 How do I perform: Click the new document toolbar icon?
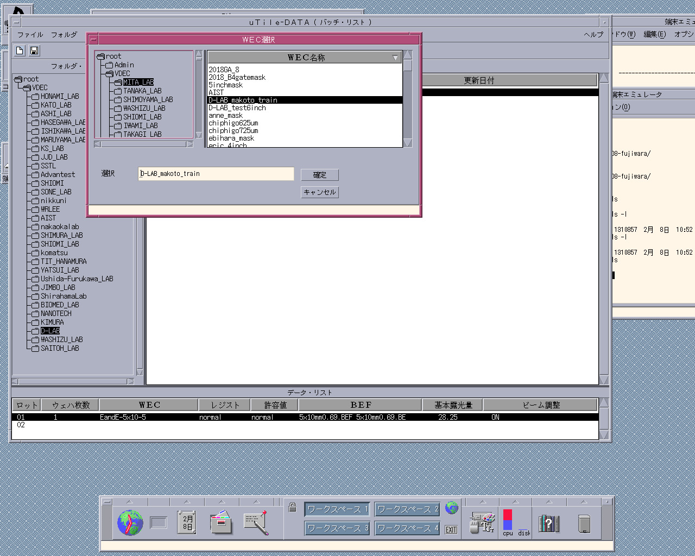pos(20,50)
